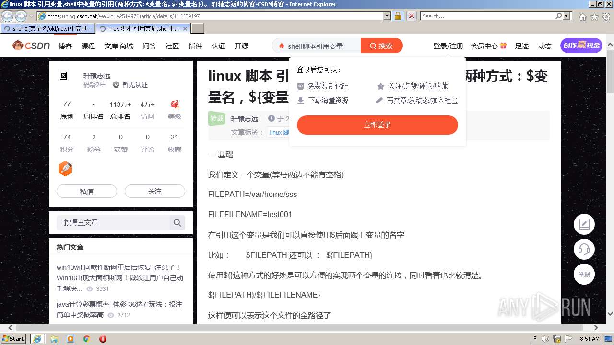Click the vertical scrollbar down arrow
Image resolution: width=614 pixels, height=345 pixels.
[610, 314]
